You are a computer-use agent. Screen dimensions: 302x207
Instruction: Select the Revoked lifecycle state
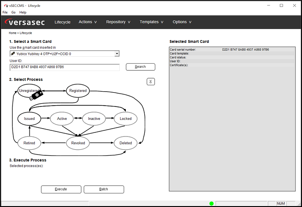point(78,143)
